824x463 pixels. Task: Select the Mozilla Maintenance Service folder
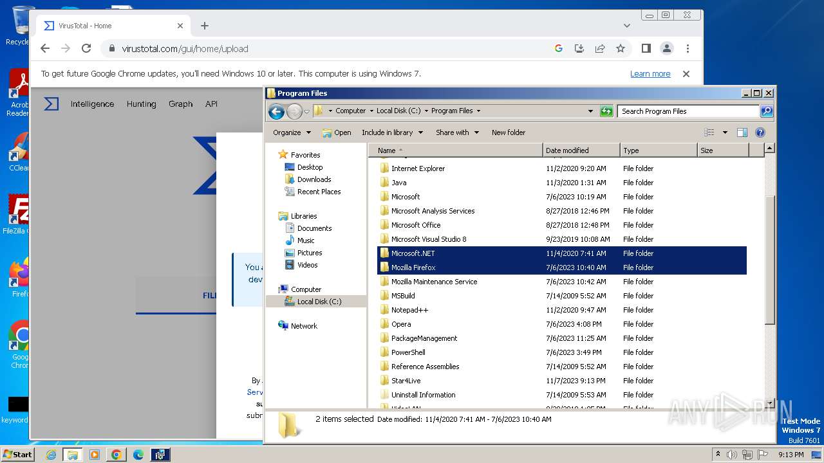434,282
